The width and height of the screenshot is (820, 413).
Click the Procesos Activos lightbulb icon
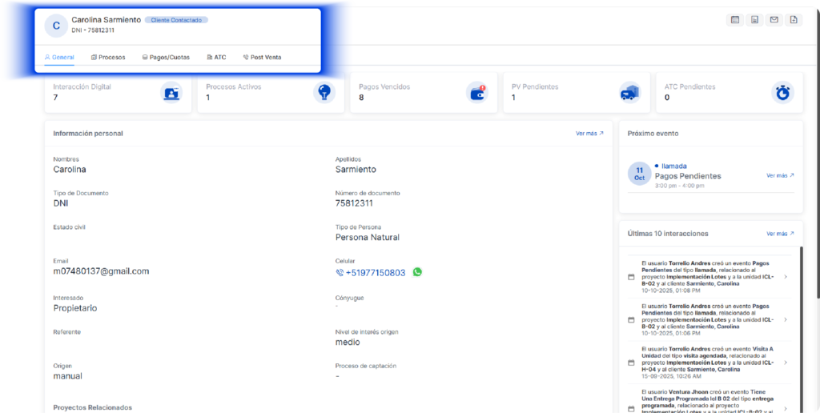point(324,93)
